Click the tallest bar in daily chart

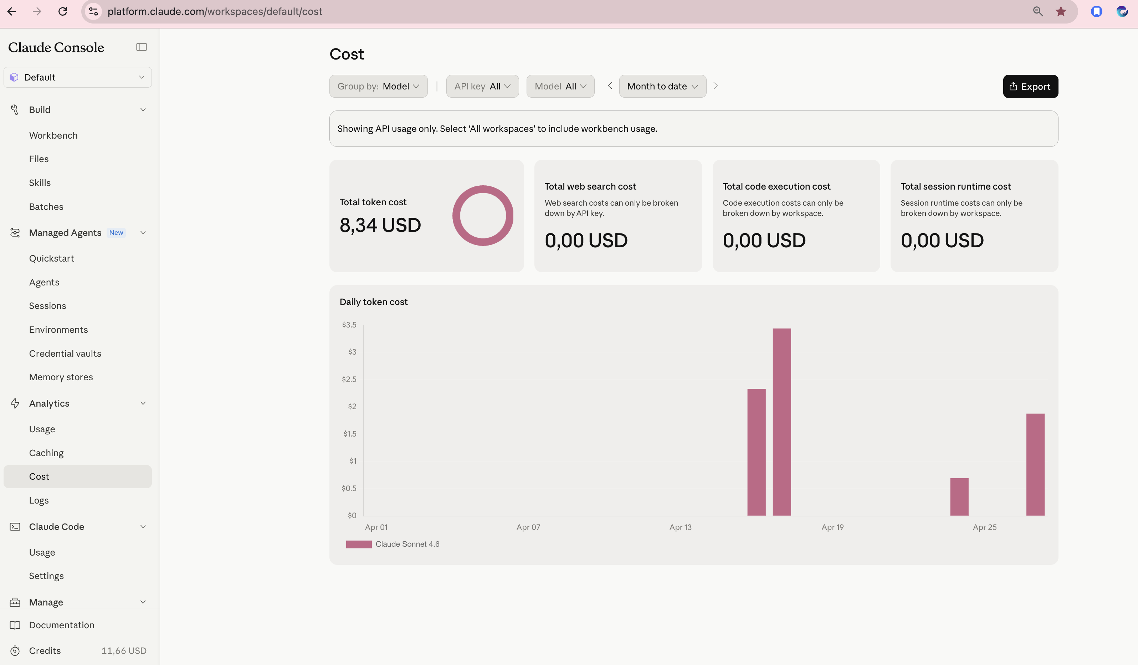[782, 422]
